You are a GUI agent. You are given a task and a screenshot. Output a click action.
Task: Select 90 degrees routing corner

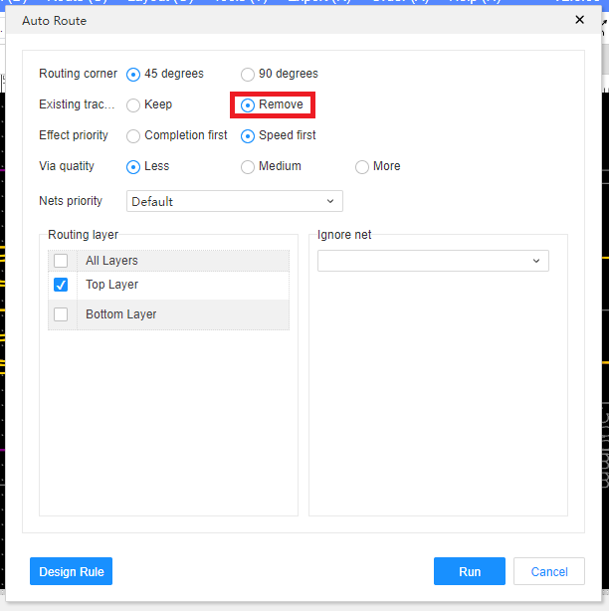(x=248, y=74)
